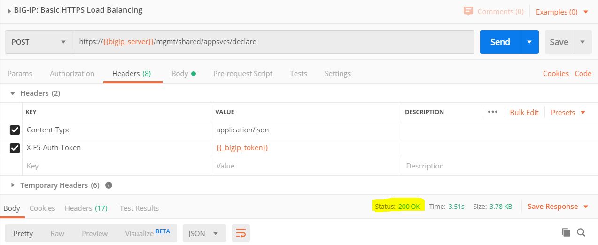Image resolution: width=598 pixels, height=245 pixels.
Task: Open Bulk Edit for headers
Action: 524,112
